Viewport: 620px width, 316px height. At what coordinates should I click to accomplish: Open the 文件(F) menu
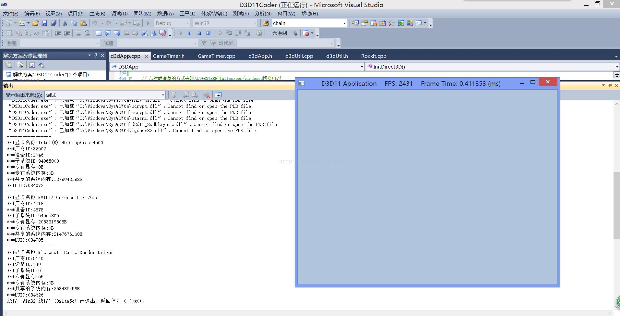[x=11, y=14]
